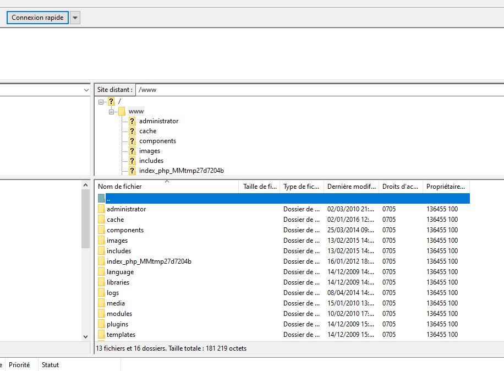Click the www folder icon in tree

tap(122, 111)
